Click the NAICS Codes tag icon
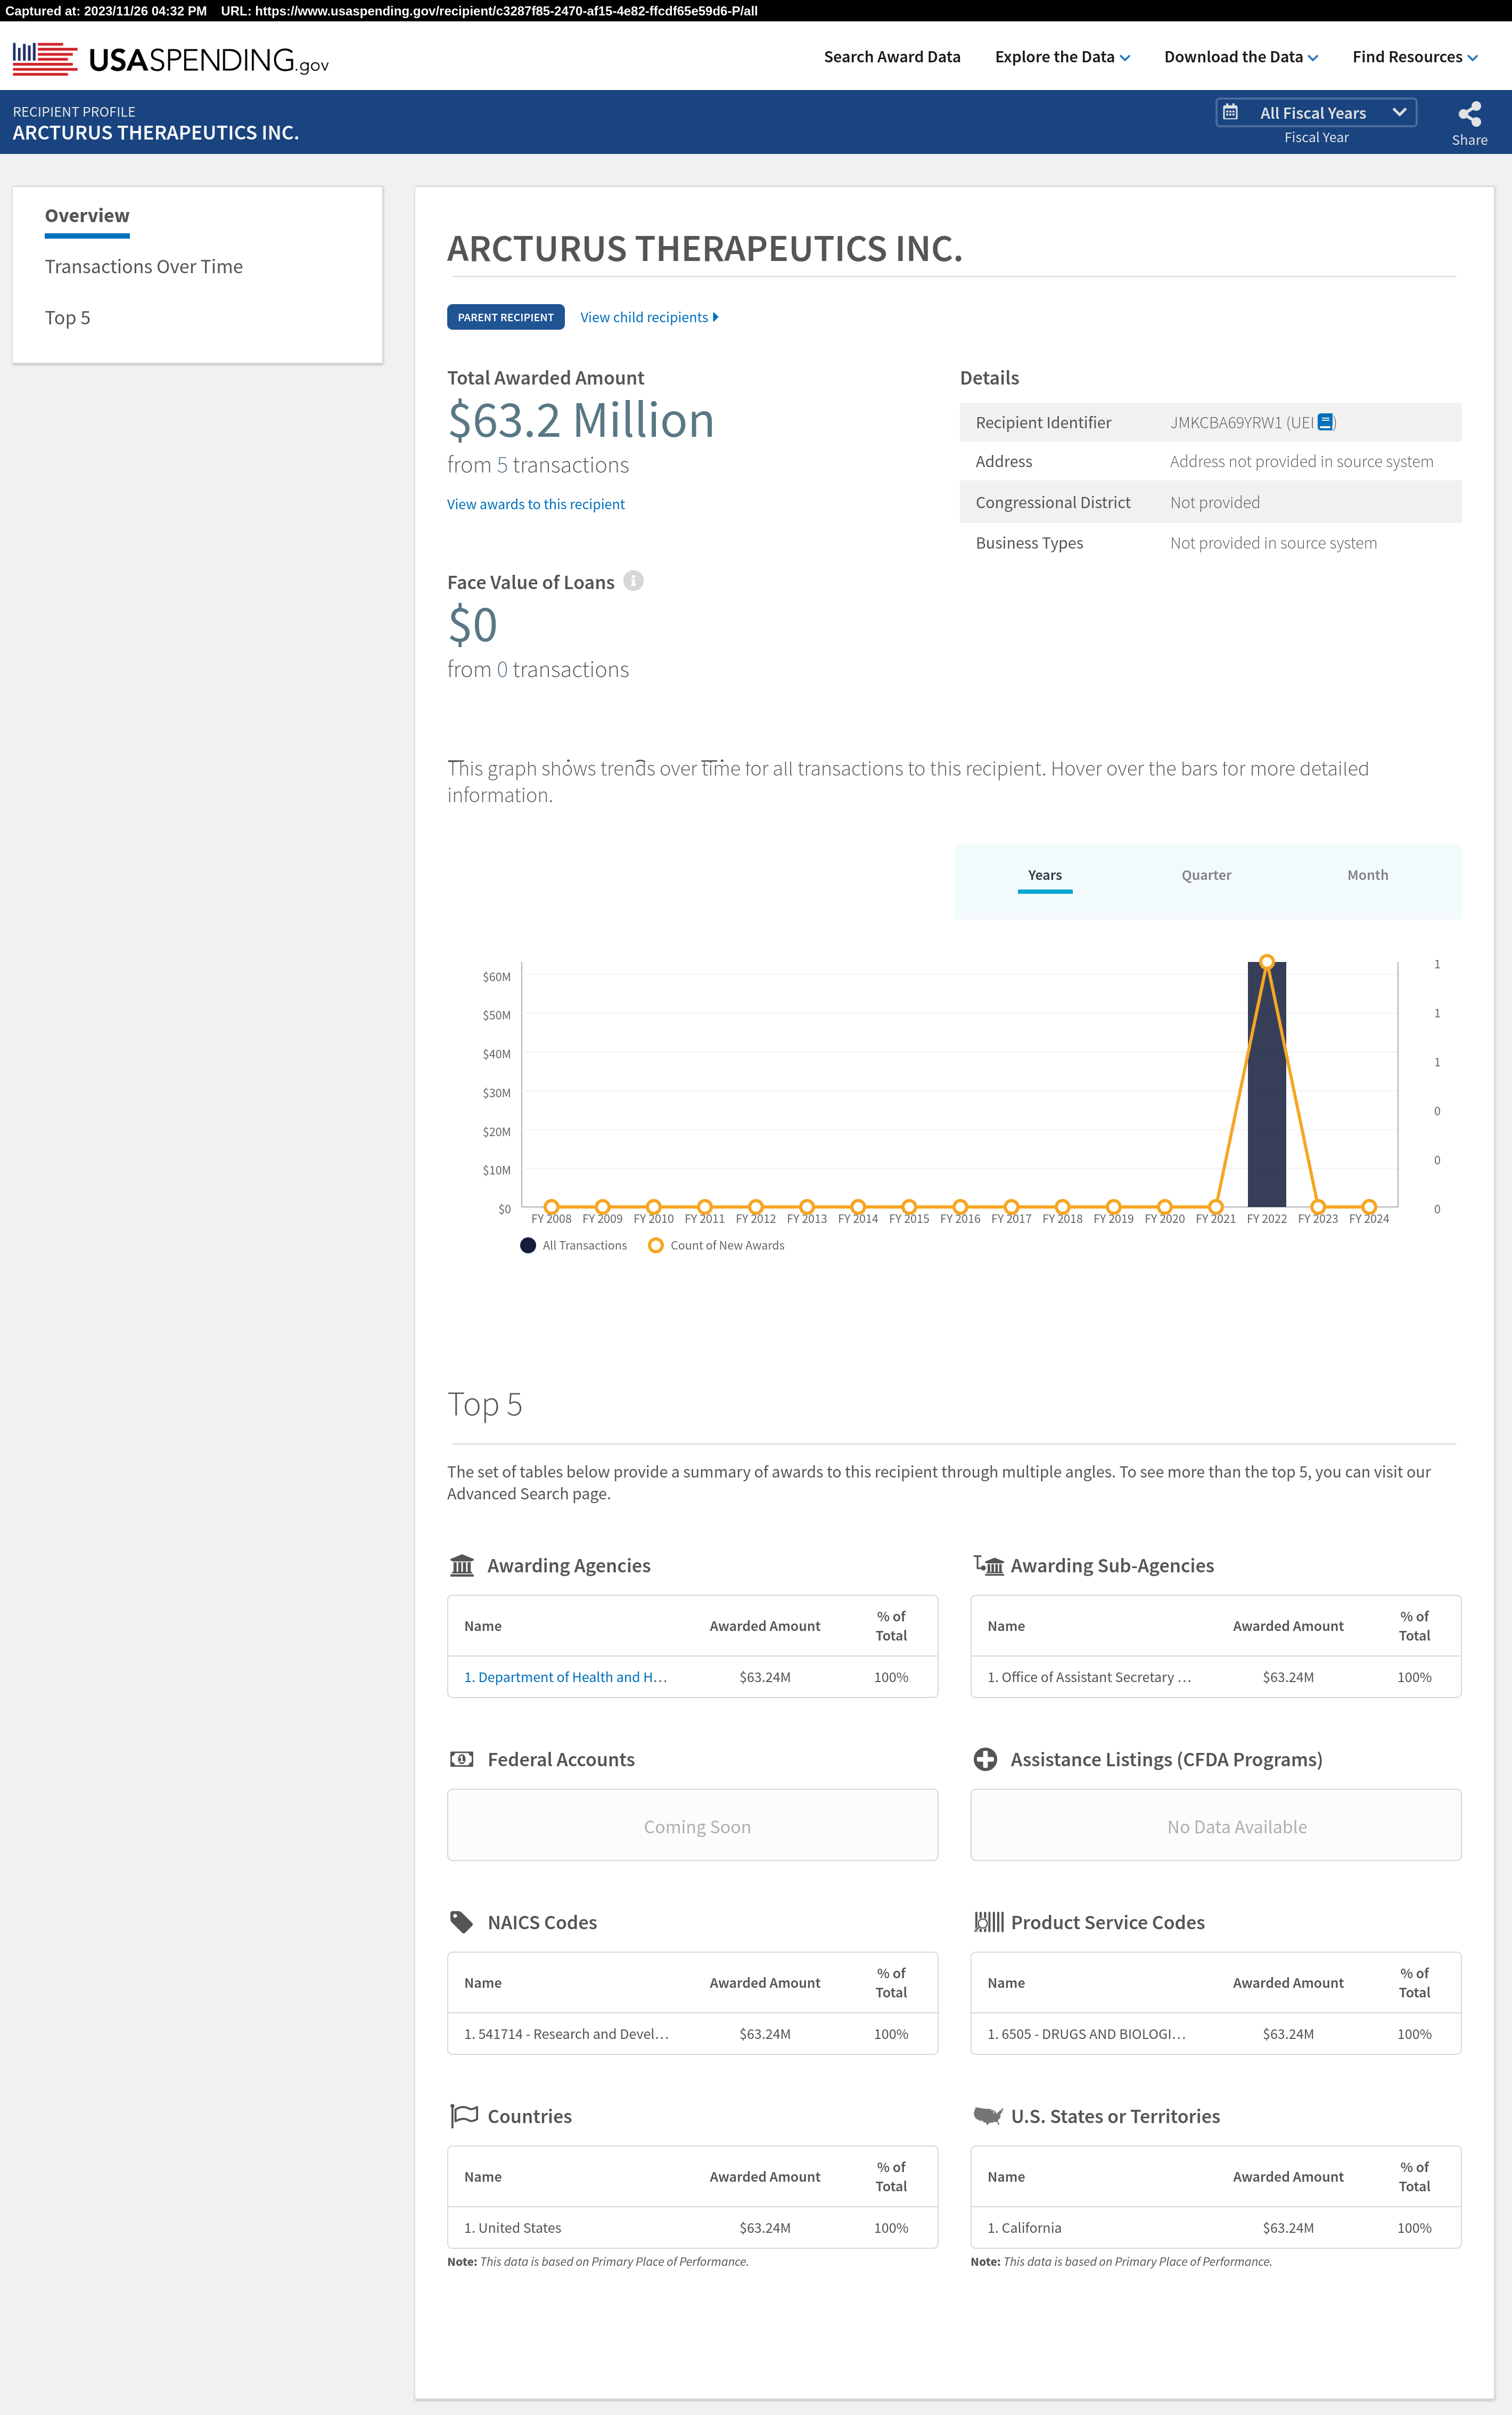Image resolution: width=1512 pixels, height=2415 pixels. pos(461,1922)
